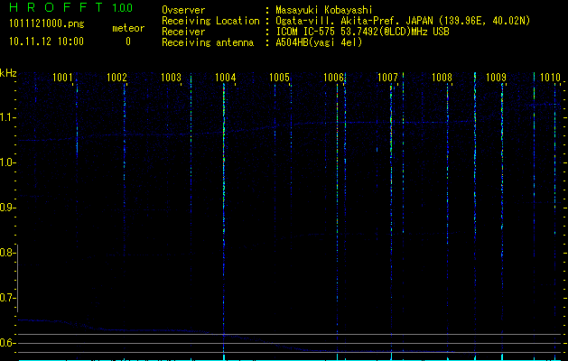Image resolution: width=568 pixels, height=361 pixels.
Task: Click the Ovserver field label
Action: tap(183, 11)
